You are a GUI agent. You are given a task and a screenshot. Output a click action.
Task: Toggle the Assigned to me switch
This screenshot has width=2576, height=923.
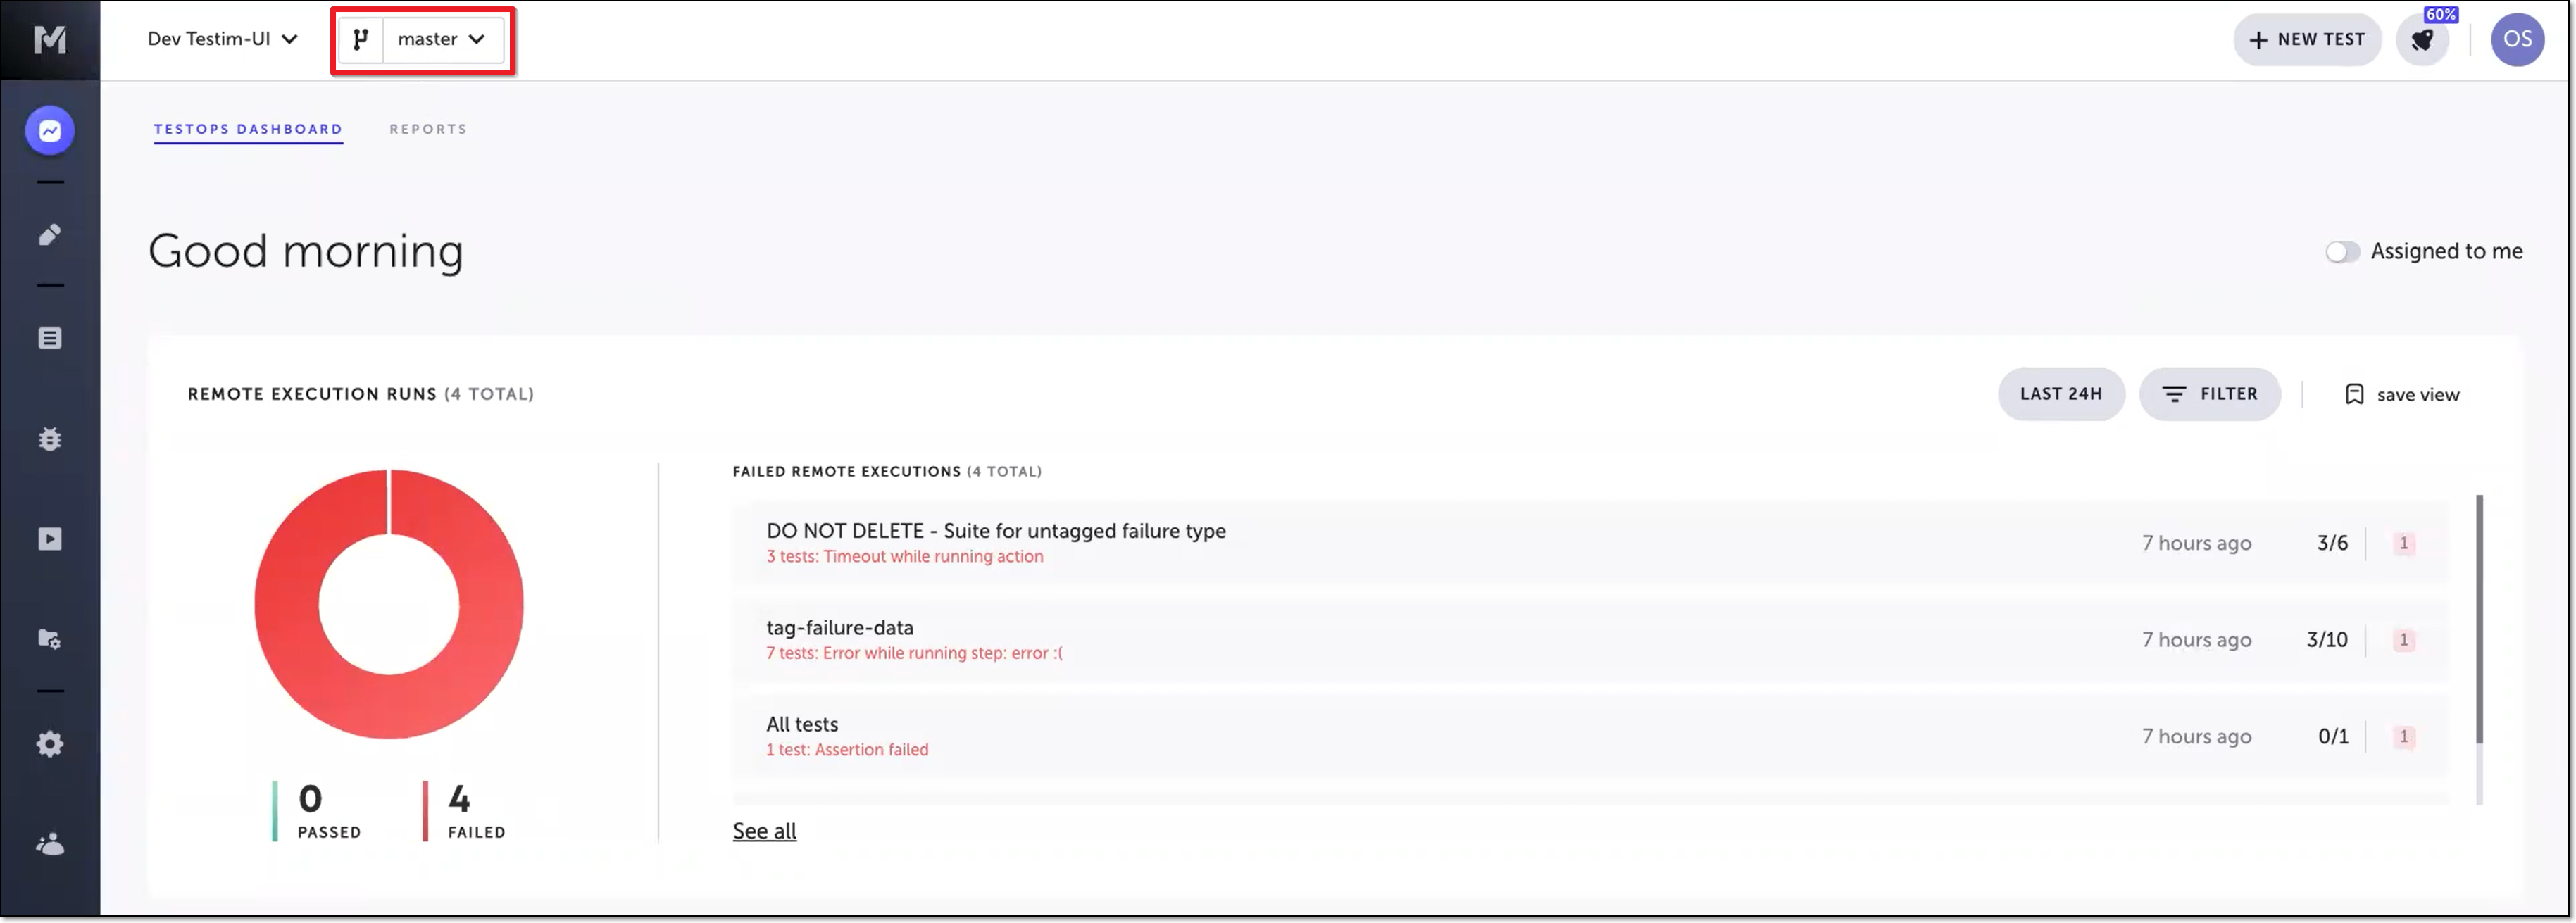(x=2341, y=252)
